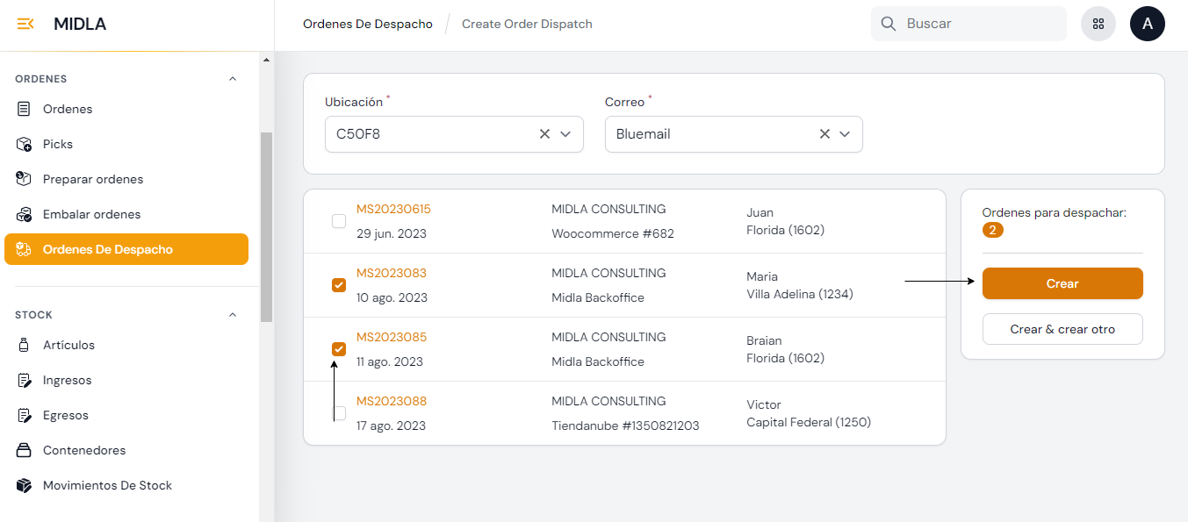1188x522 pixels.
Task: Expand the Correo dropdown arrow
Action: [x=845, y=134]
